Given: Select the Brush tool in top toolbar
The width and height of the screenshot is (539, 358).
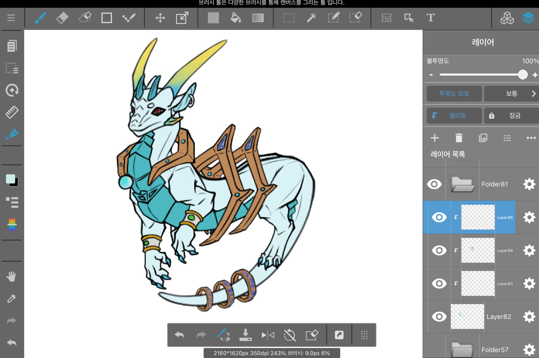Looking at the screenshot, I should (x=40, y=18).
